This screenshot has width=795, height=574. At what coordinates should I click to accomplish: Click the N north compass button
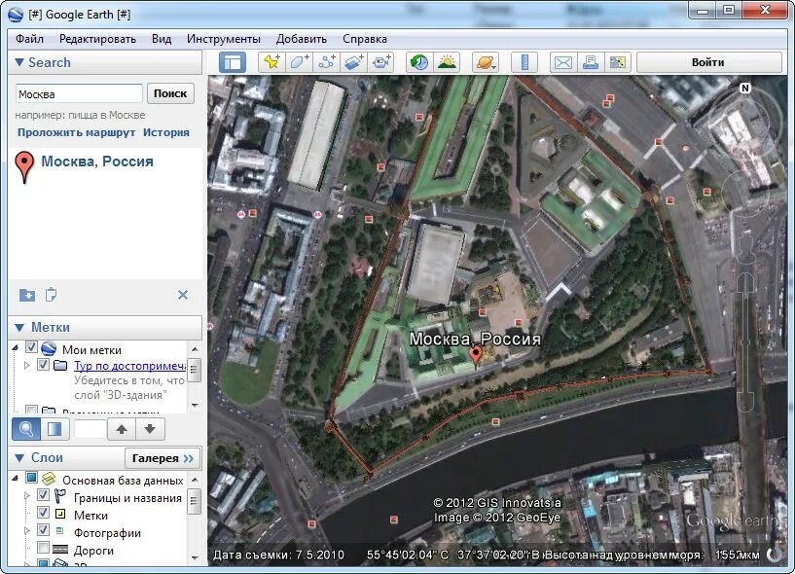pos(744,89)
